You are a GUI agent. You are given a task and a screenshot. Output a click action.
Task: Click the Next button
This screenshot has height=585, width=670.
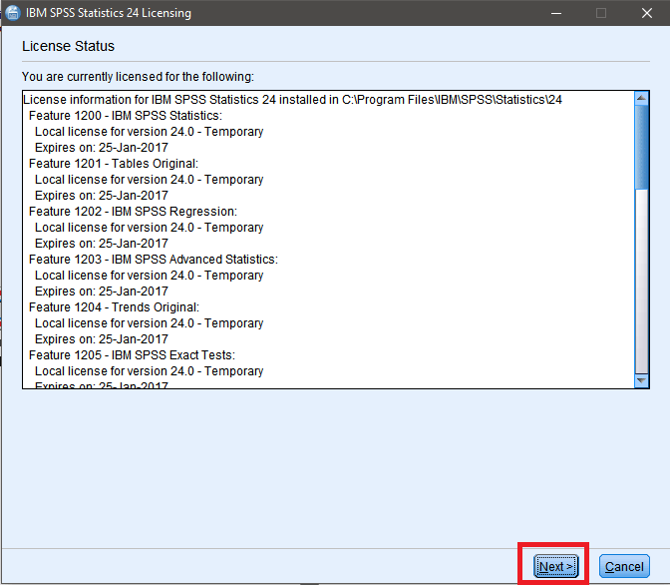(x=556, y=566)
